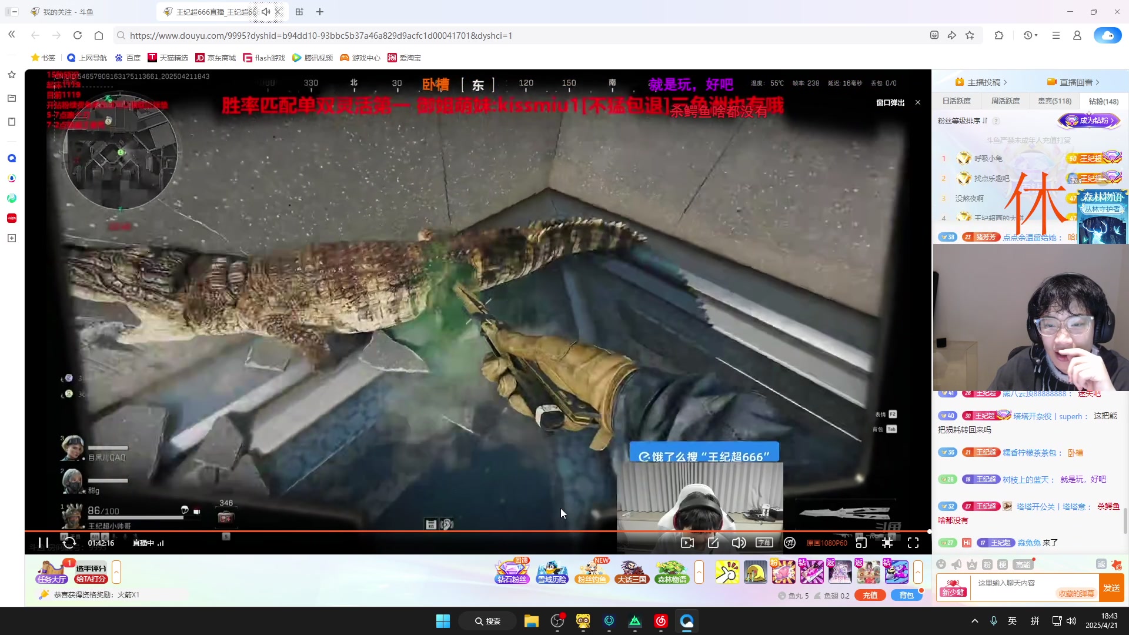This screenshot has height=635, width=1129.
Task: Click the 窗口弹出 pop-out button
Action: coord(890,102)
